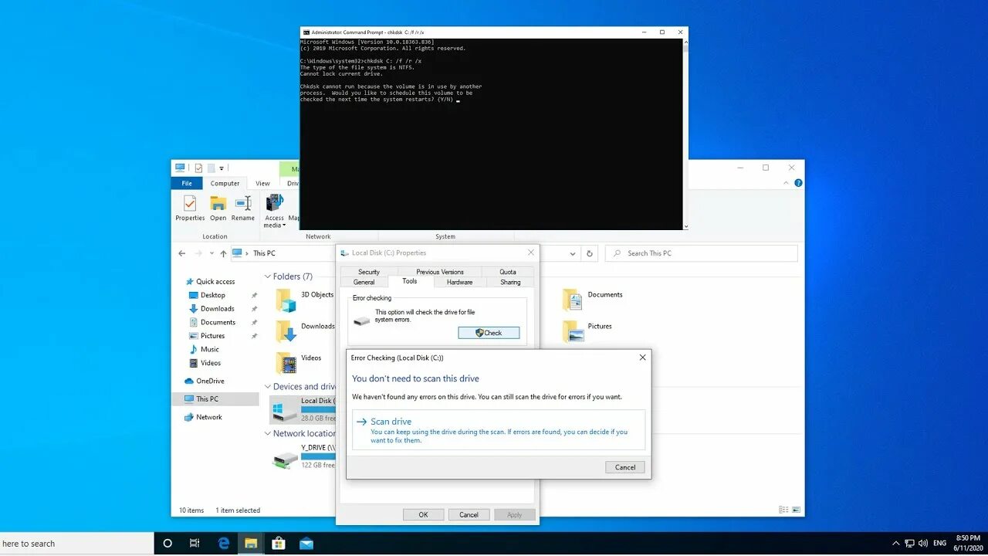Switch to the Computer ribbon tab
The width and height of the screenshot is (988, 556).
click(x=225, y=183)
